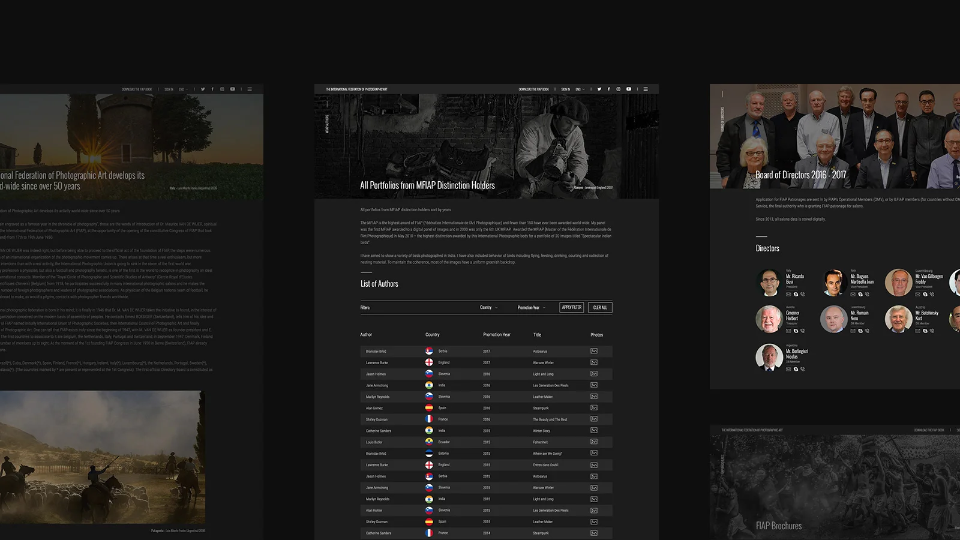Viewport: 960px width, 540px height.
Task: Click Mr. Ricardo Busi's portrait photo
Action: click(x=769, y=283)
